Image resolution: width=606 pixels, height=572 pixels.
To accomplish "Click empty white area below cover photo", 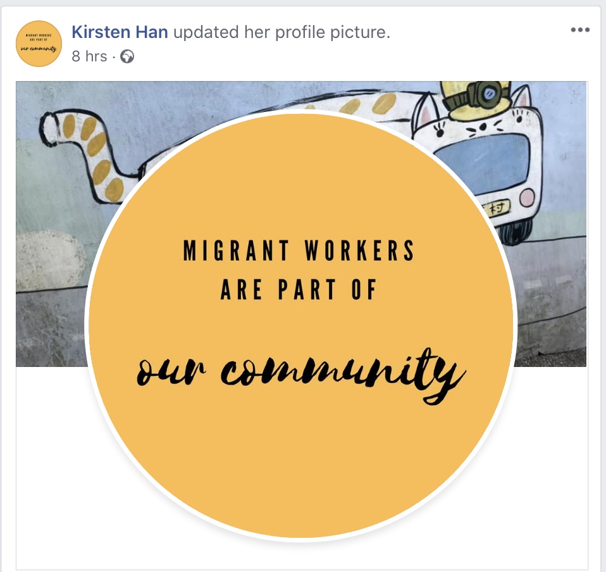I will pos(50,464).
